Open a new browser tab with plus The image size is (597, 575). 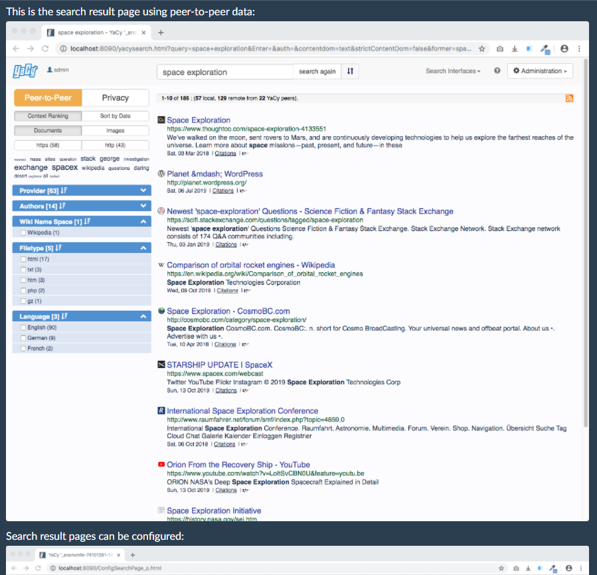point(161,33)
